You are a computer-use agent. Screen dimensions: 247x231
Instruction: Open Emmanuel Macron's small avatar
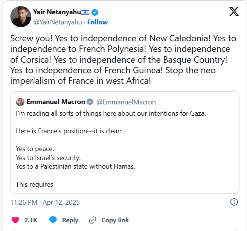[x=20, y=102]
